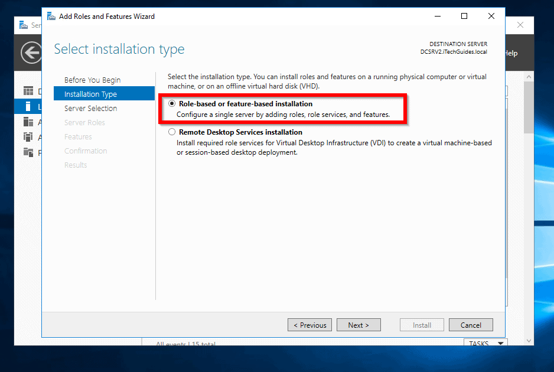The width and height of the screenshot is (554, 372).
Task: Click the chevron below the scrollbar
Action: coord(529,340)
